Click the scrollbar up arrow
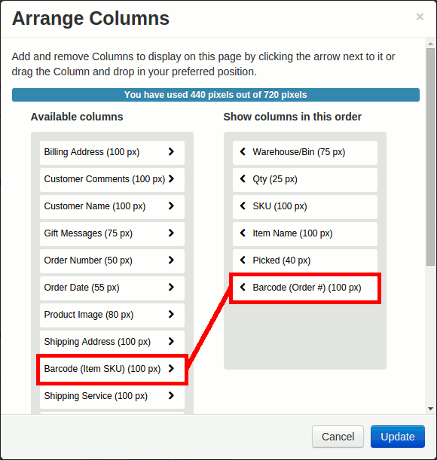The width and height of the screenshot is (437, 460). pos(430,44)
